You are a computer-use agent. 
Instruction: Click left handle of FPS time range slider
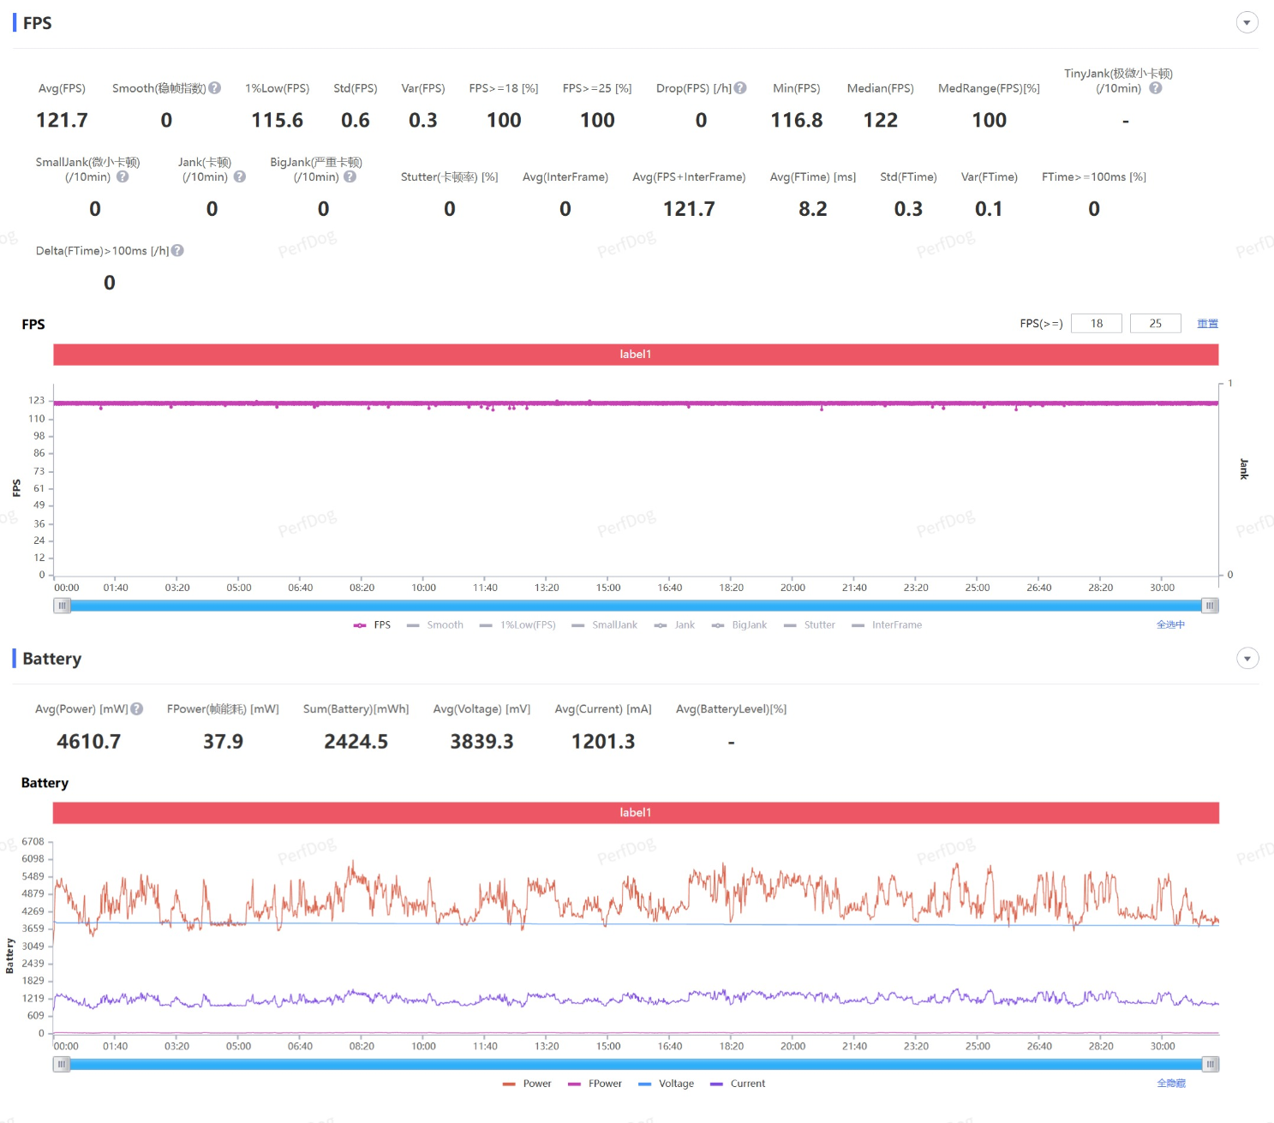tap(62, 606)
